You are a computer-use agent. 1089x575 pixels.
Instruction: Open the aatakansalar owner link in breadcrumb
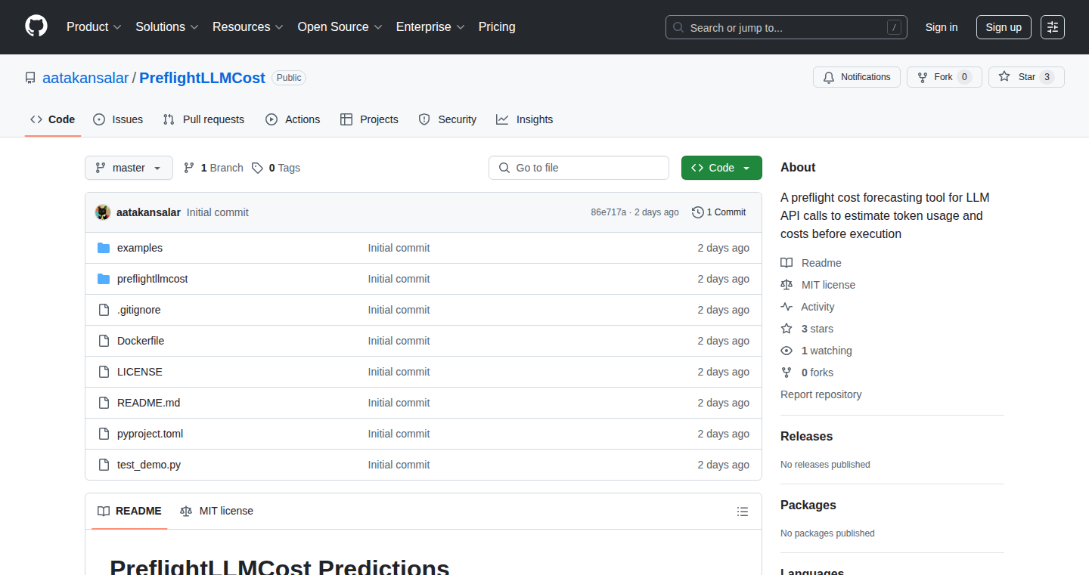click(85, 78)
